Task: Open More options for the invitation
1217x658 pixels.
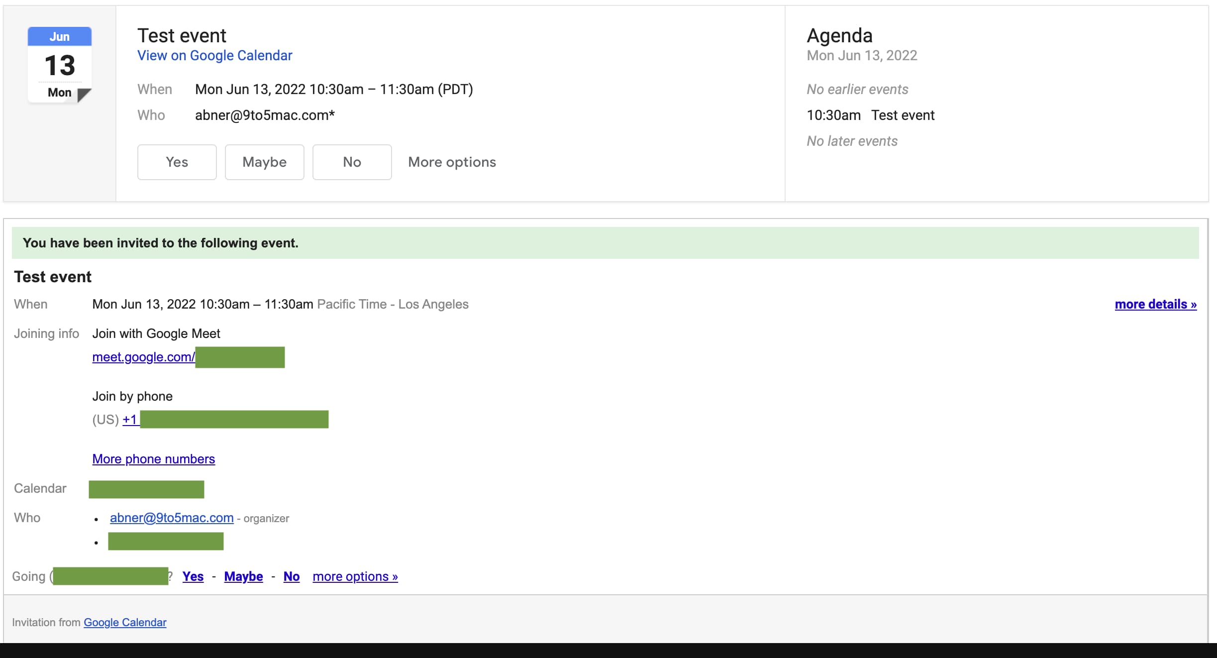Action: tap(452, 162)
